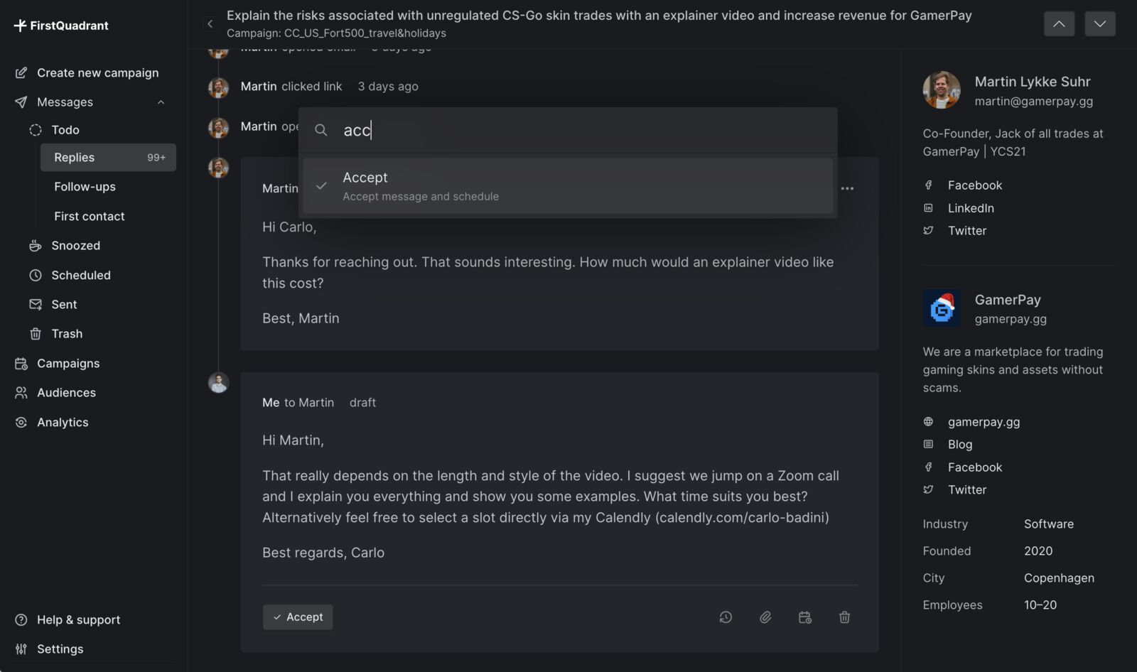Viewport: 1137px width, 672px height.
Task: Open Martin's Facebook via its icon
Action: (x=929, y=185)
